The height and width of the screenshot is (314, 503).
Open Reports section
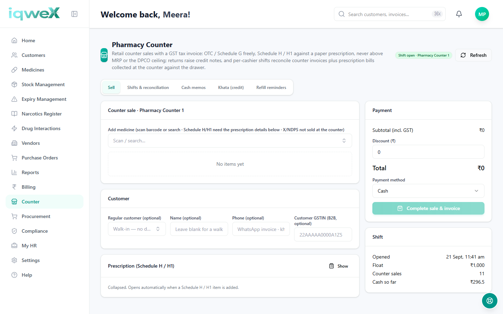(x=45, y=172)
